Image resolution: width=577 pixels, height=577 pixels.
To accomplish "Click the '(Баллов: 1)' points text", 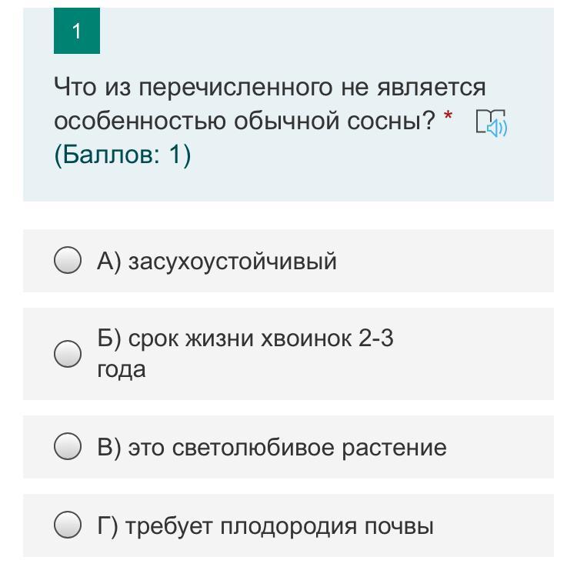I will 122,155.
